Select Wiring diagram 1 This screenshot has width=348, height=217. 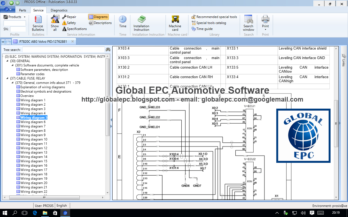point(33,100)
